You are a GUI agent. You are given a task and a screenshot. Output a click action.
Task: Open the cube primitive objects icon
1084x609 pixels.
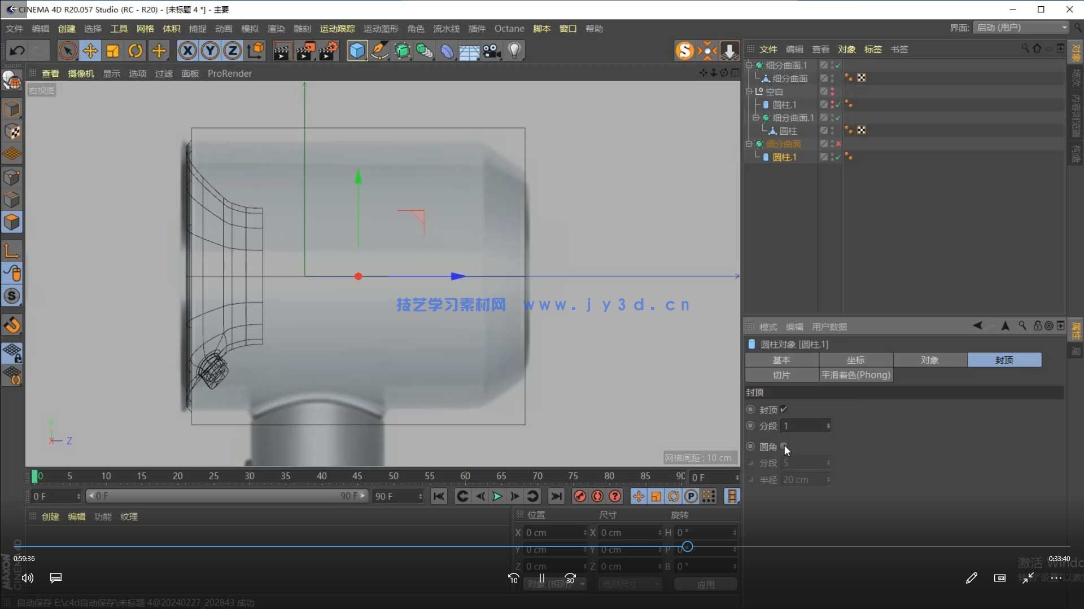point(357,51)
